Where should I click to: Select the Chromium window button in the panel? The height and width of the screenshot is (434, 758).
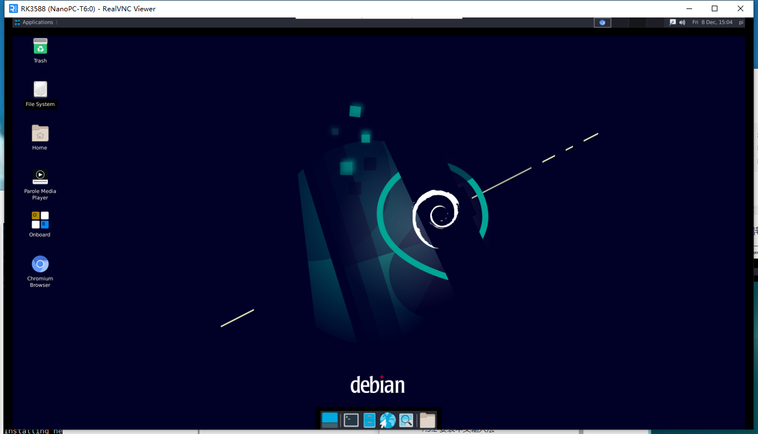602,22
